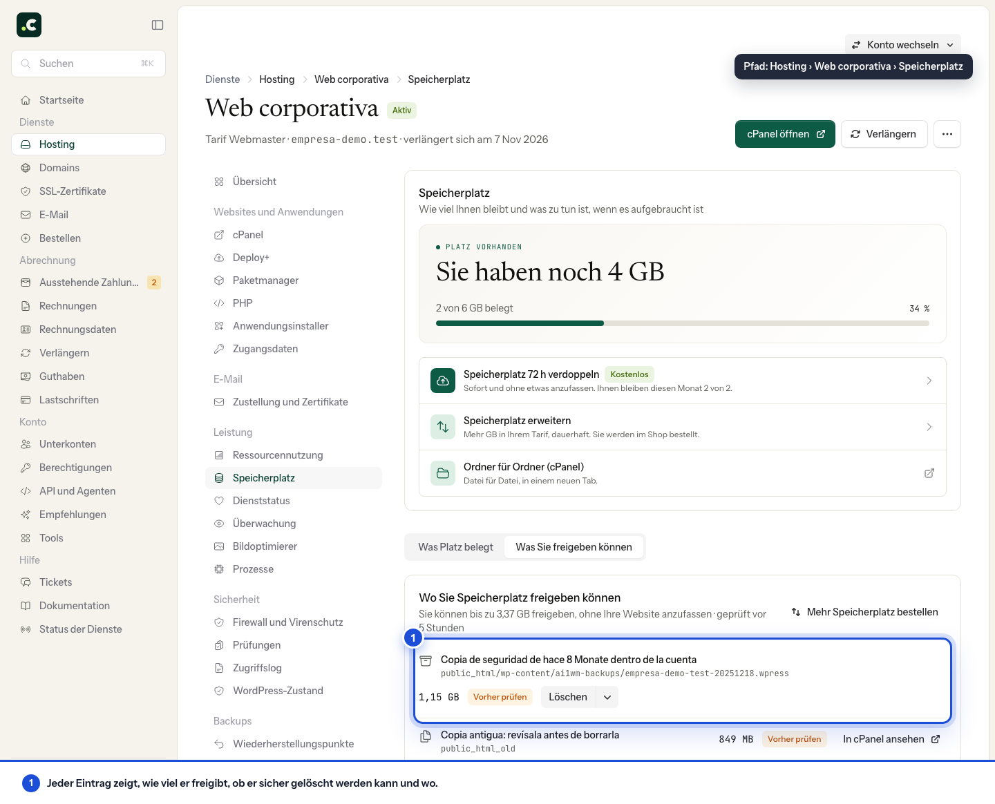Click the Zugangsdaten key icon
Screen dimensions: 995x804
[219, 349]
